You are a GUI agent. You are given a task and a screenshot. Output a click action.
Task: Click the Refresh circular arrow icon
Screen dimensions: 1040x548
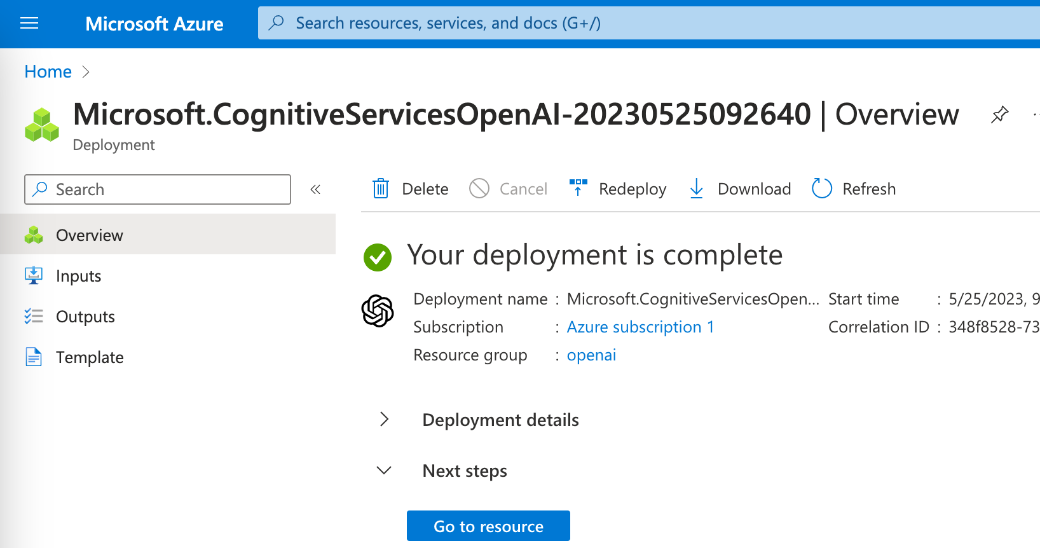coord(822,188)
